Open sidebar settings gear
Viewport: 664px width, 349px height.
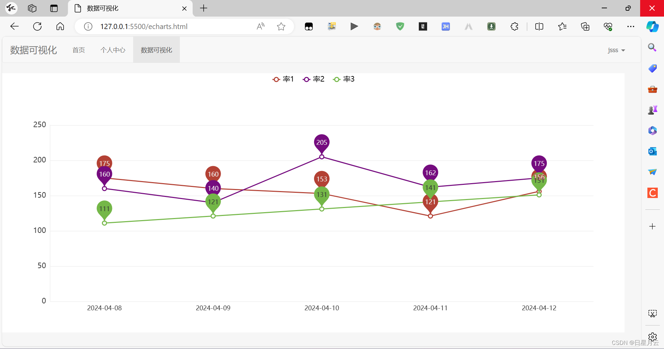652,337
